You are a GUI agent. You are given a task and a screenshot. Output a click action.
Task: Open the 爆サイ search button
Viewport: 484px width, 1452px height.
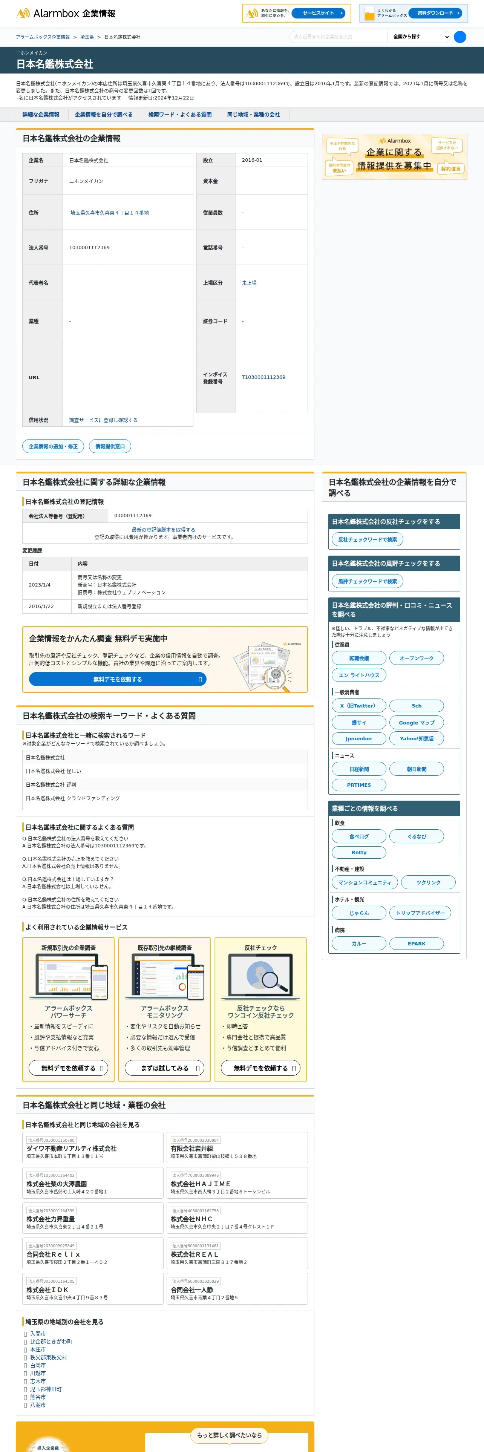pos(359,723)
